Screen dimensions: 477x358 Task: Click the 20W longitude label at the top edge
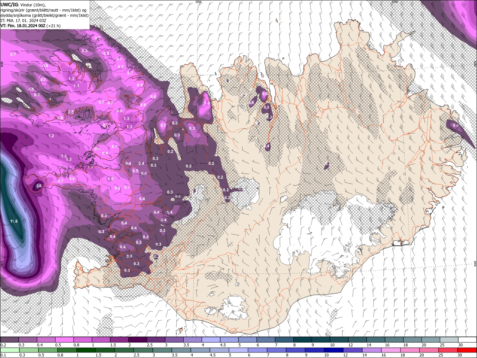[198, 2]
